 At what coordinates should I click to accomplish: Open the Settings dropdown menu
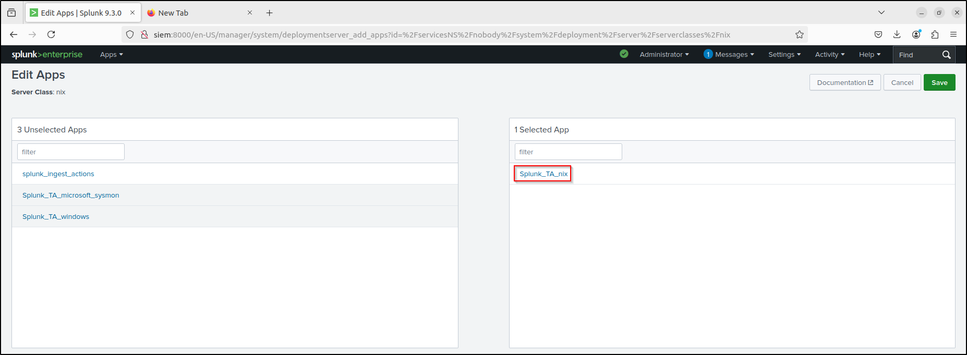[x=784, y=54]
